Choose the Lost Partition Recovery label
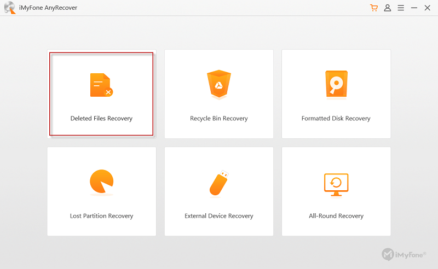Viewport: 438px width, 269px height. [x=102, y=216]
